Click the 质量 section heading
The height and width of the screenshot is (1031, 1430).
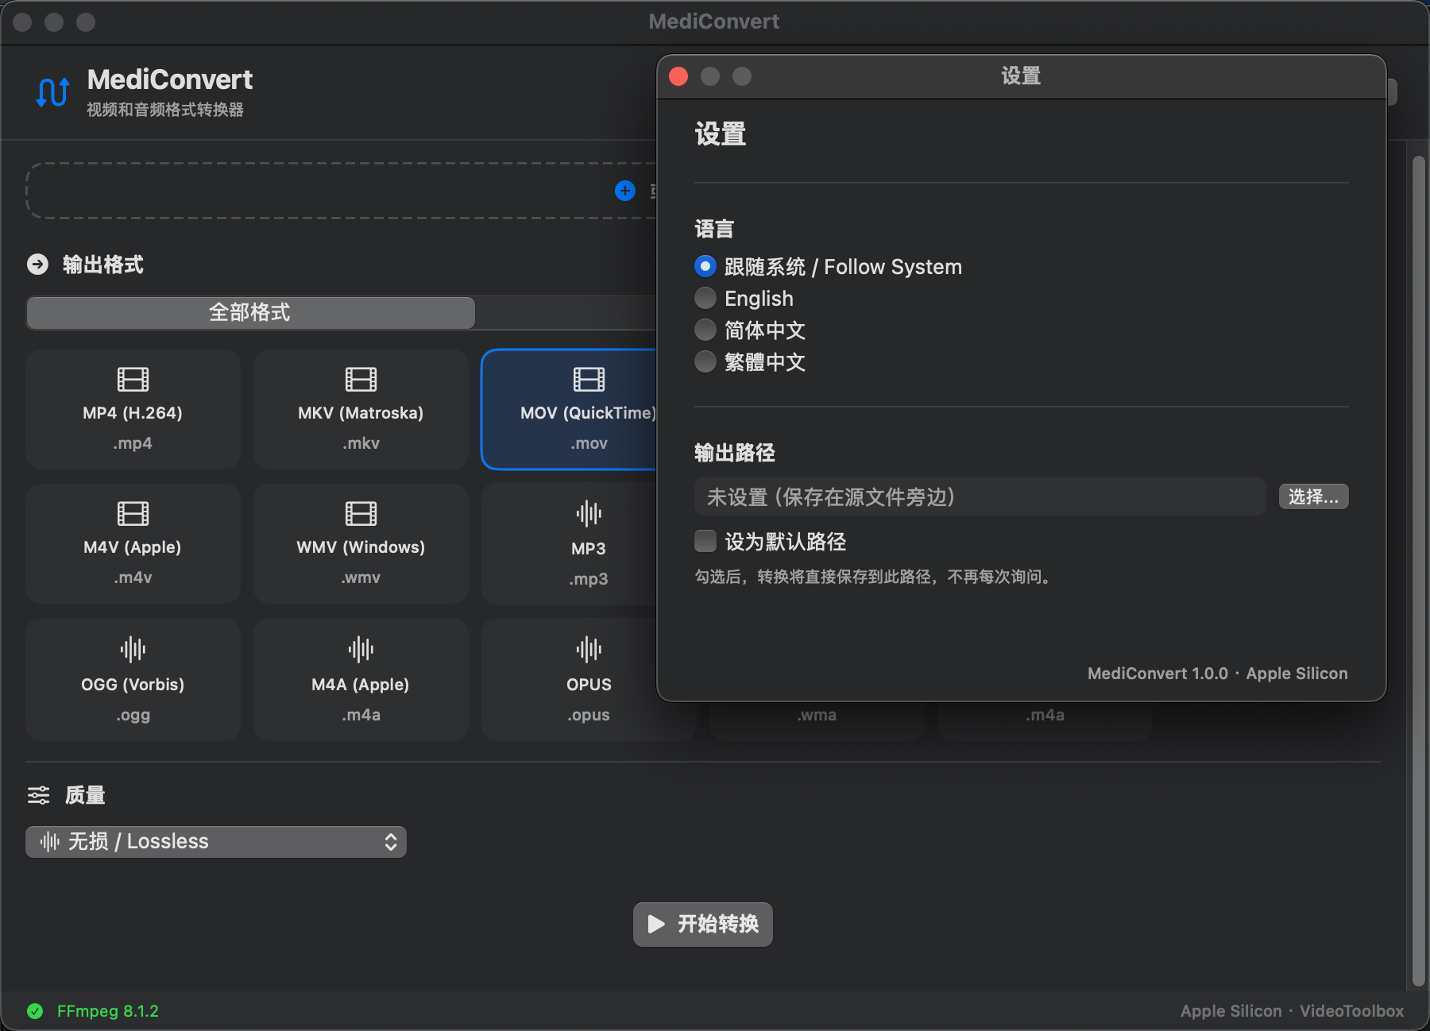tap(85, 795)
